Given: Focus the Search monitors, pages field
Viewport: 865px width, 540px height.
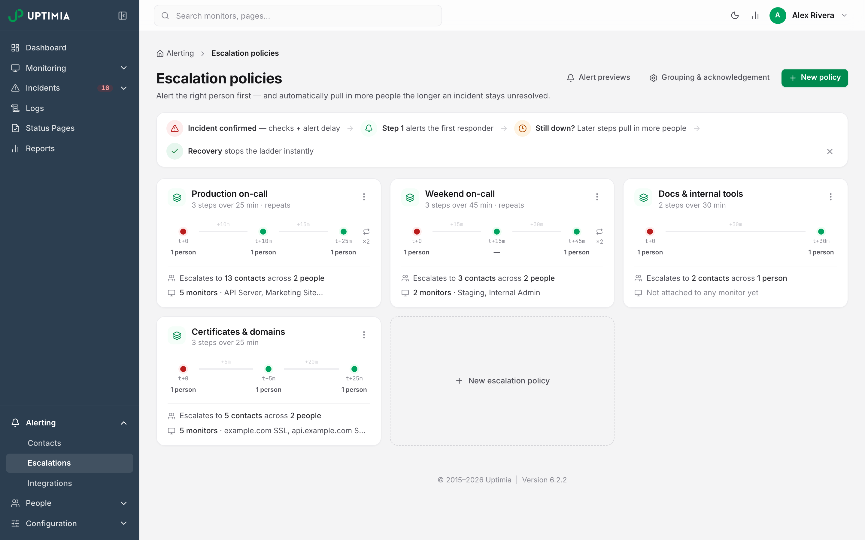Looking at the screenshot, I should point(298,16).
